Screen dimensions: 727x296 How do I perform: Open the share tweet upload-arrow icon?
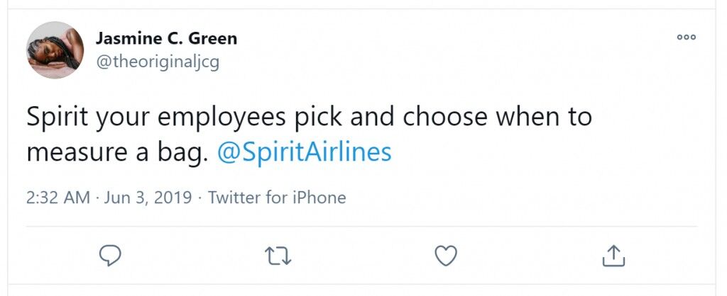point(614,256)
